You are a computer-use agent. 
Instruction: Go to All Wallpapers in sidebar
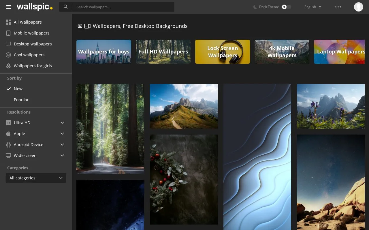[x=36, y=22]
